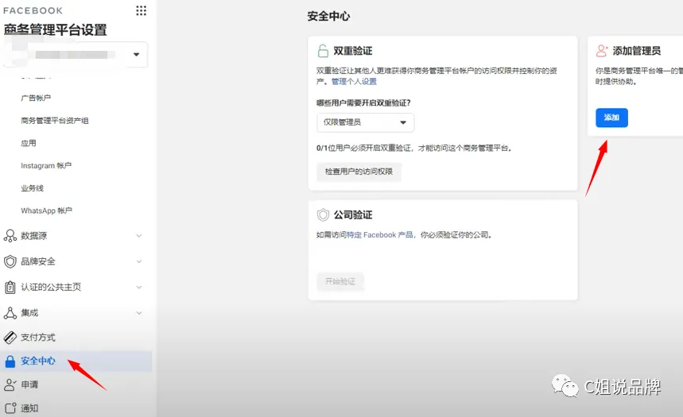Open 商务管理平台资产组 menu item
Image resolution: width=683 pixels, height=417 pixels.
click(x=54, y=121)
